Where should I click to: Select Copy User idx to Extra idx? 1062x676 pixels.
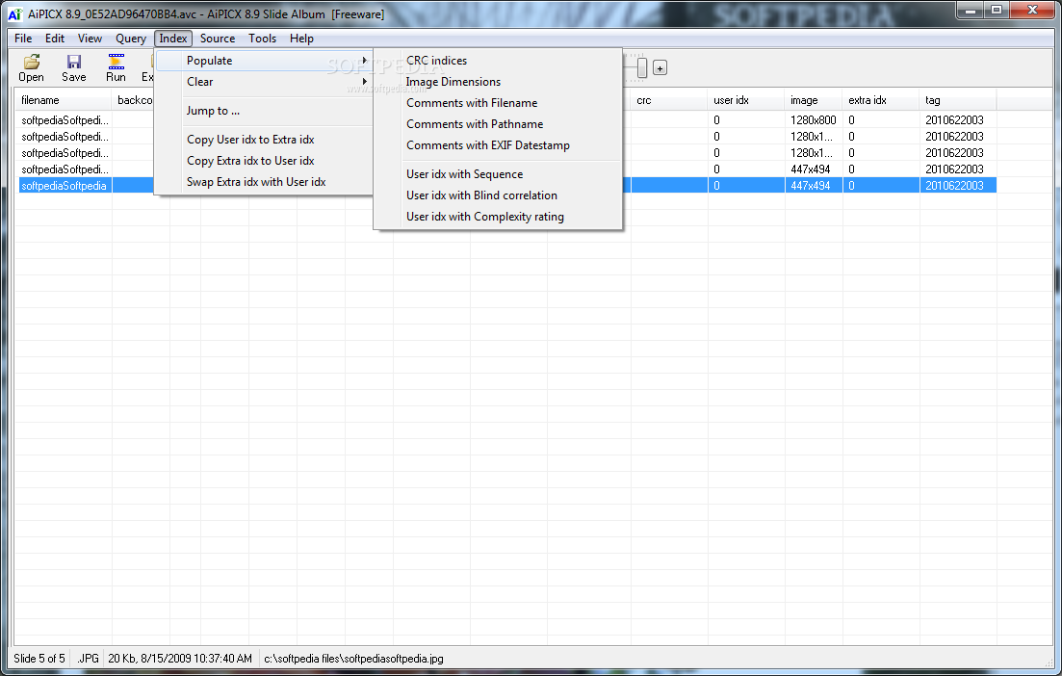264,140
